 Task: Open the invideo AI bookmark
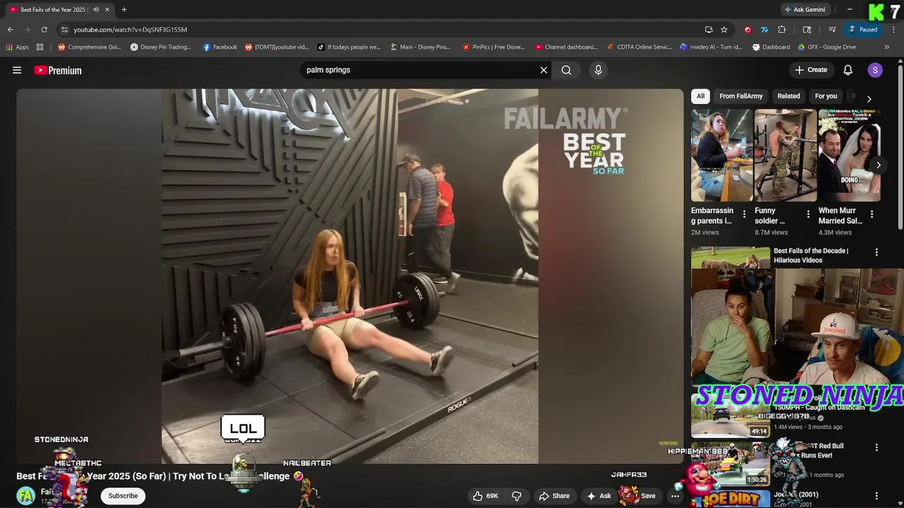(x=710, y=47)
